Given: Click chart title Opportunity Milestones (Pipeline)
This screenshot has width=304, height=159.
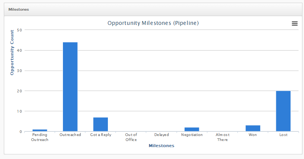Looking at the screenshot, I should point(153,23).
